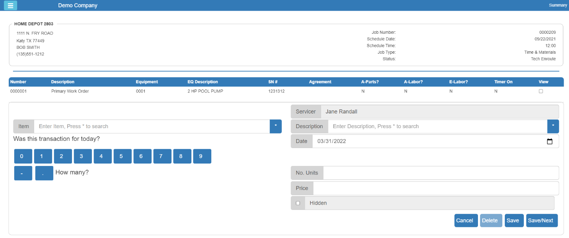Screen dimensions: 569x238
Task: Click the Delete button
Action: tap(491, 221)
